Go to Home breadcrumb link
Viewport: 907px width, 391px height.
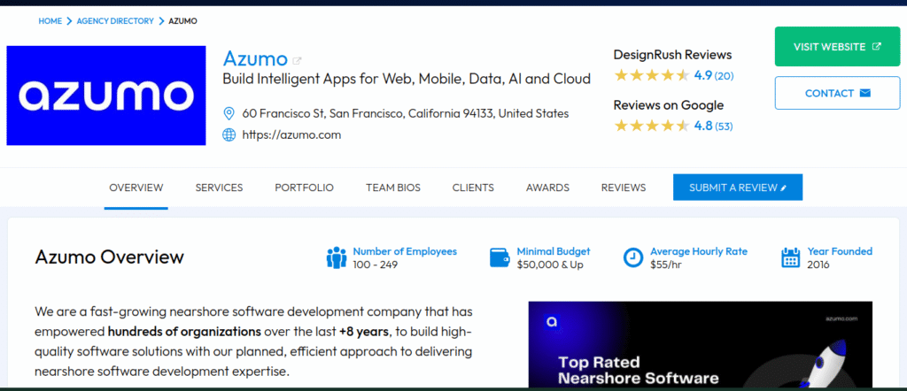coord(50,20)
